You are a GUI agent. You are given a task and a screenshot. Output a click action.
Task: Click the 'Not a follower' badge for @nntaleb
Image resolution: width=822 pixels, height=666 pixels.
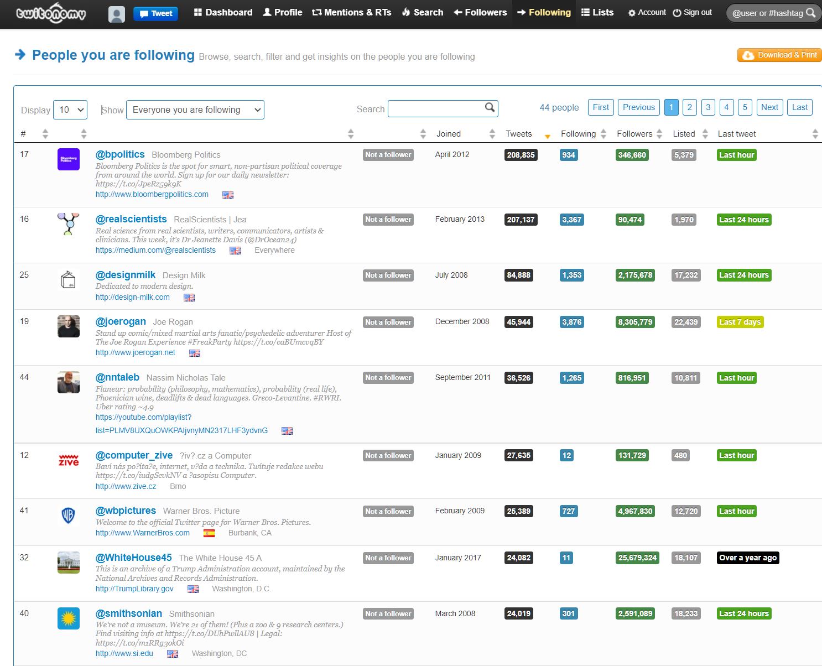click(388, 378)
